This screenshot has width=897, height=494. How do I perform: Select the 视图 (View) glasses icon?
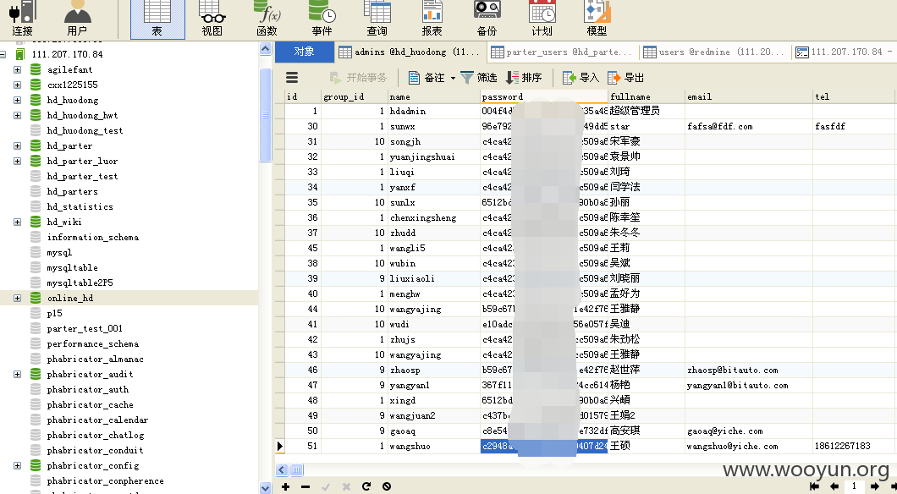[212, 19]
